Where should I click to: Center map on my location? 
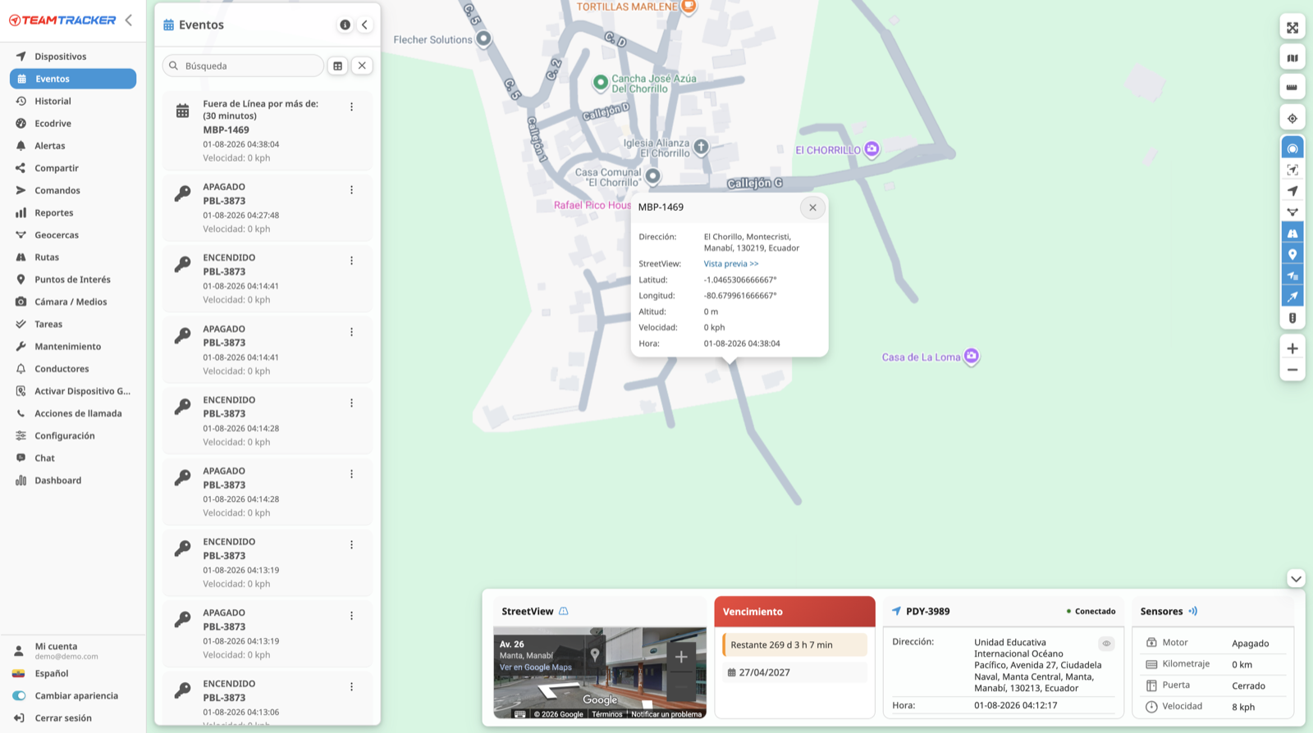coord(1292,118)
